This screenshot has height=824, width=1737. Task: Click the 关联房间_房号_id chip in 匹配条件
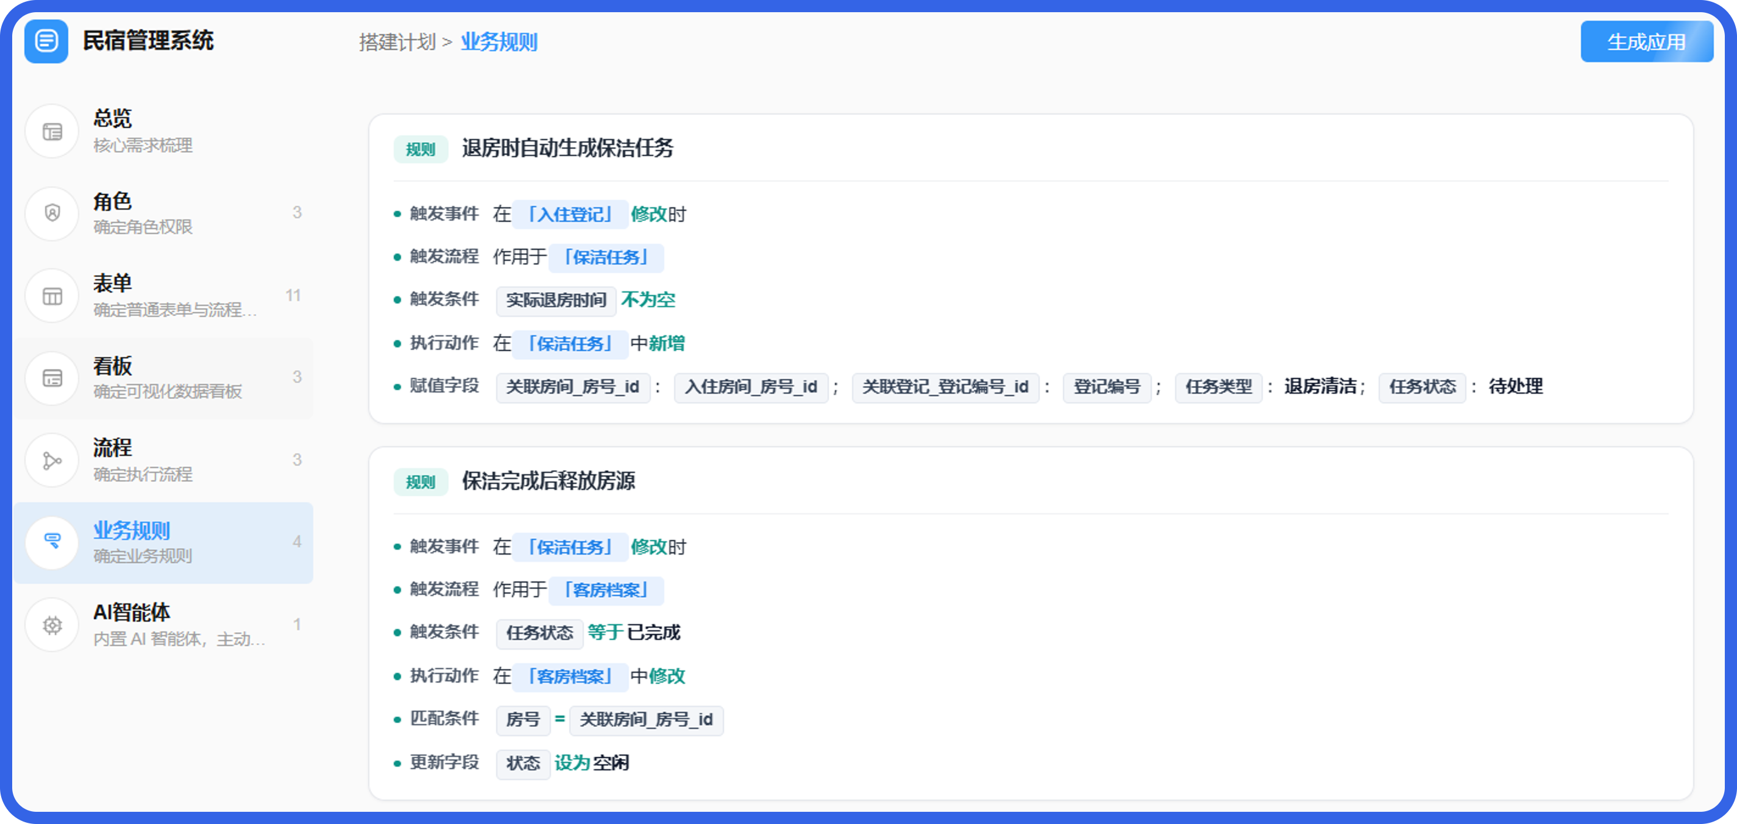click(646, 720)
